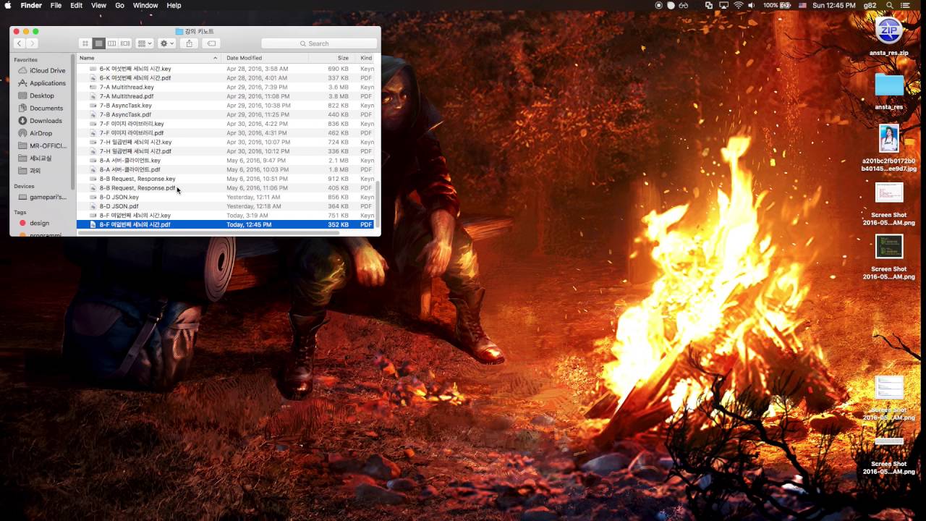Open MR-OFFICI... folder in sidebar
This screenshot has height=521, width=926.
(x=43, y=145)
